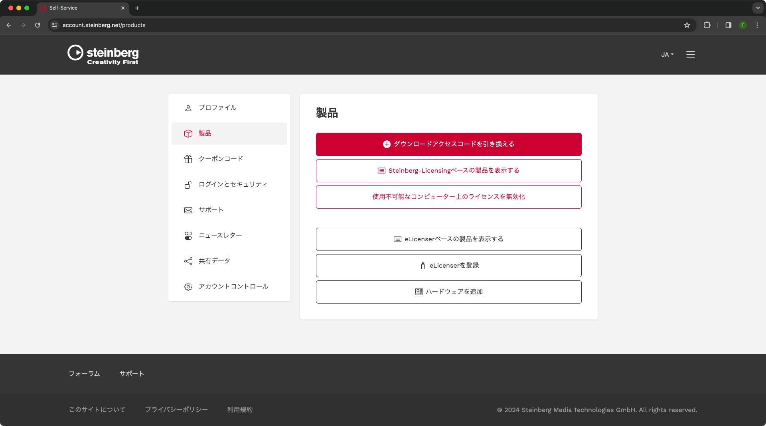The width and height of the screenshot is (766, 426).
Task: Click the address bar URL
Action: pyautogui.click(x=104, y=25)
